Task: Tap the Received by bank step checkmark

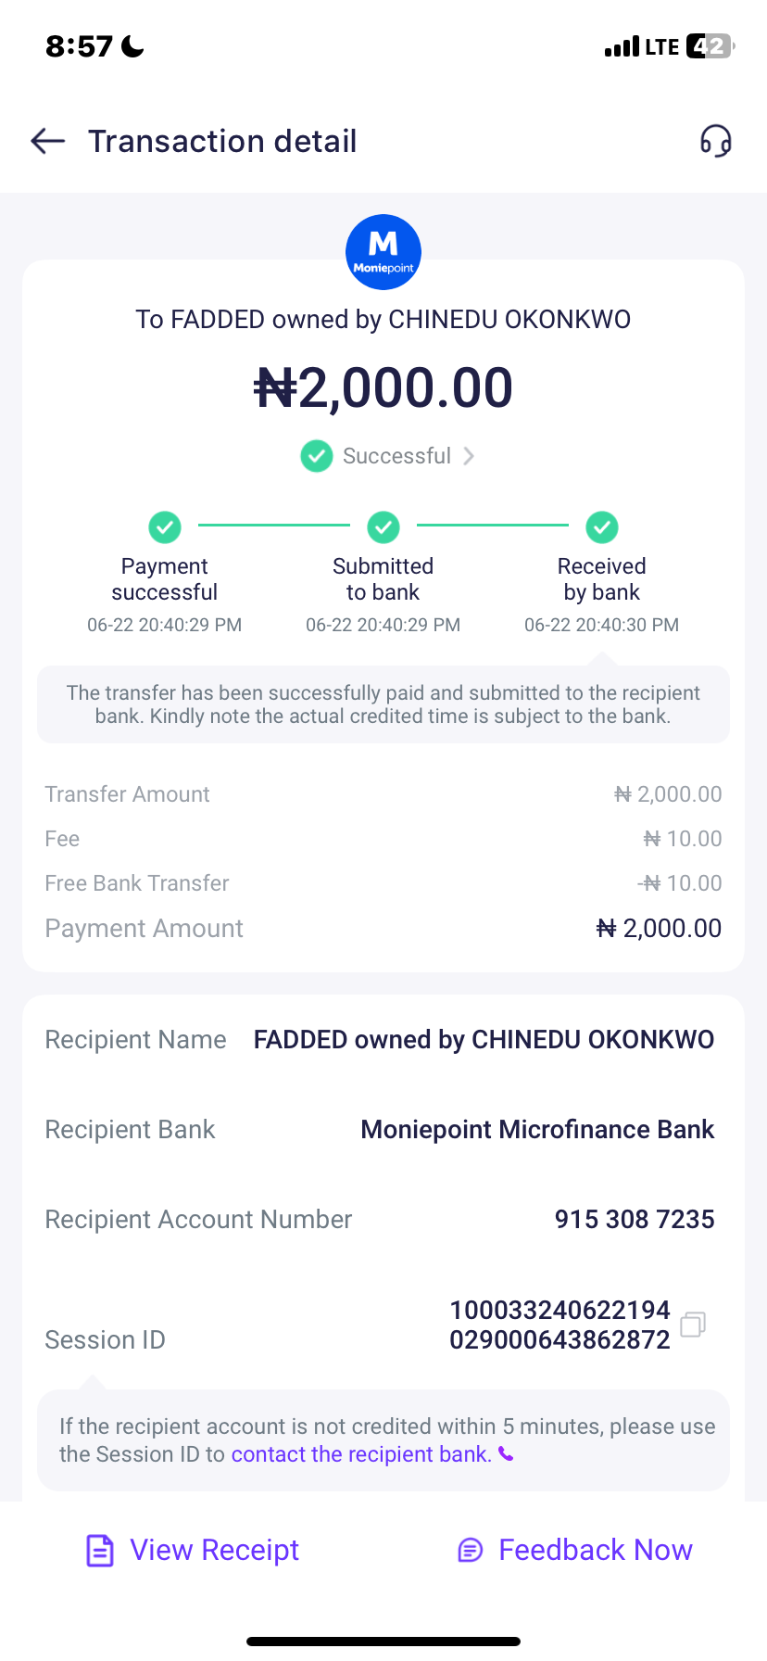Action: [x=602, y=527]
